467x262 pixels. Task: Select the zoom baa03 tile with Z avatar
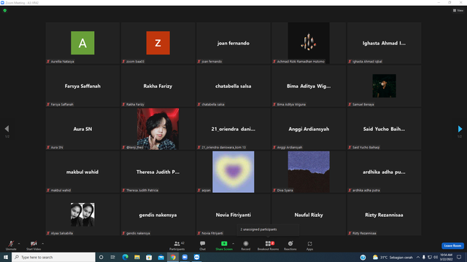point(158,43)
